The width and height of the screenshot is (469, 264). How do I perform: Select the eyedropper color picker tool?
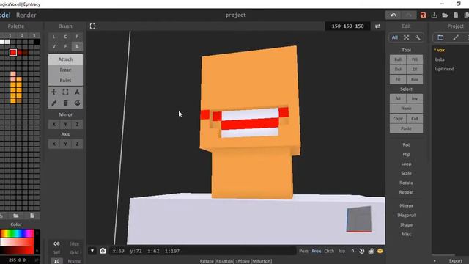[53, 103]
